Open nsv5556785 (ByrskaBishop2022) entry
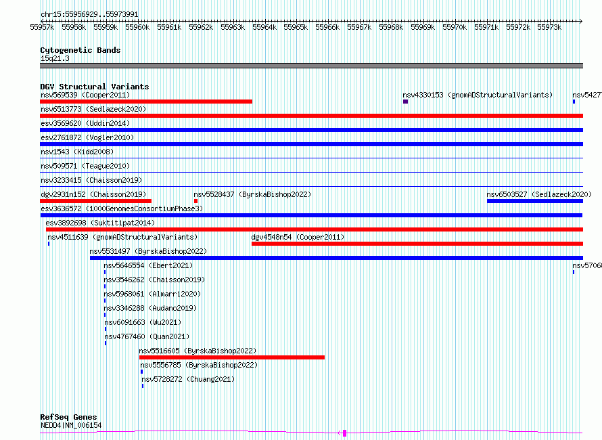This screenshot has width=602, height=440. coord(199,365)
